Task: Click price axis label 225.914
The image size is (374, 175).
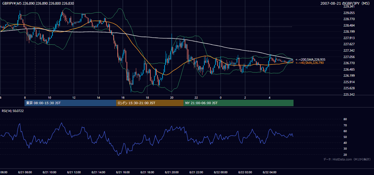Action: point(349,82)
